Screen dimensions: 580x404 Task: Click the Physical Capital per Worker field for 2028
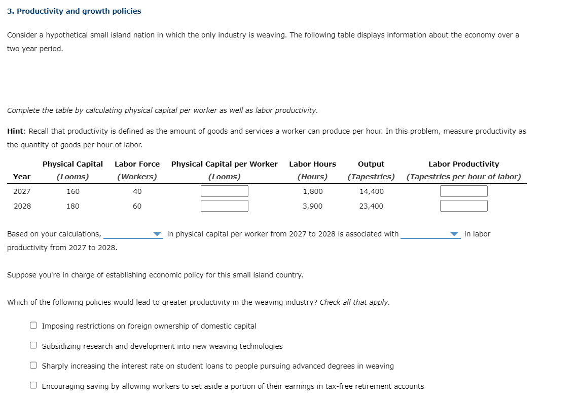click(x=225, y=206)
